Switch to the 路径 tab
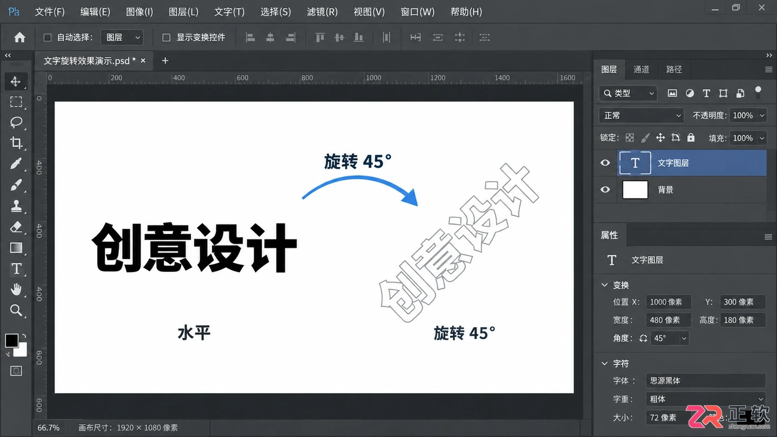The image size is (777, 437). pos(674,69)
